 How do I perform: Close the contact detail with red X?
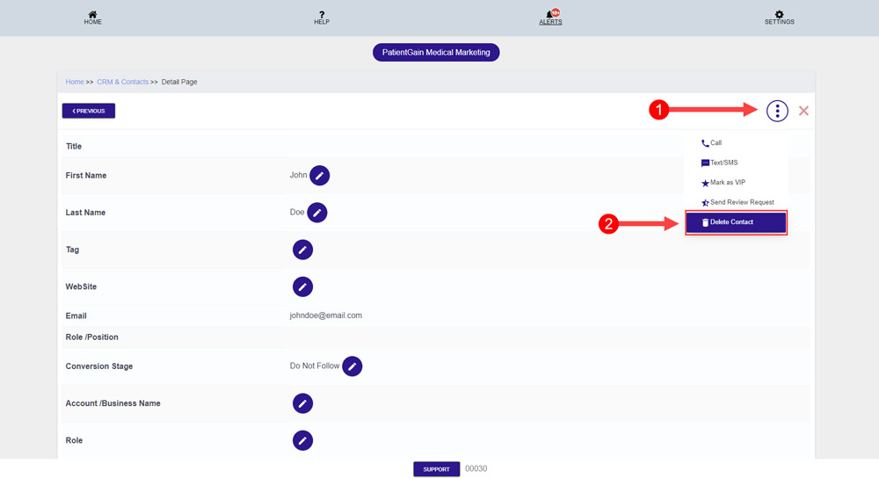point(803,111)
